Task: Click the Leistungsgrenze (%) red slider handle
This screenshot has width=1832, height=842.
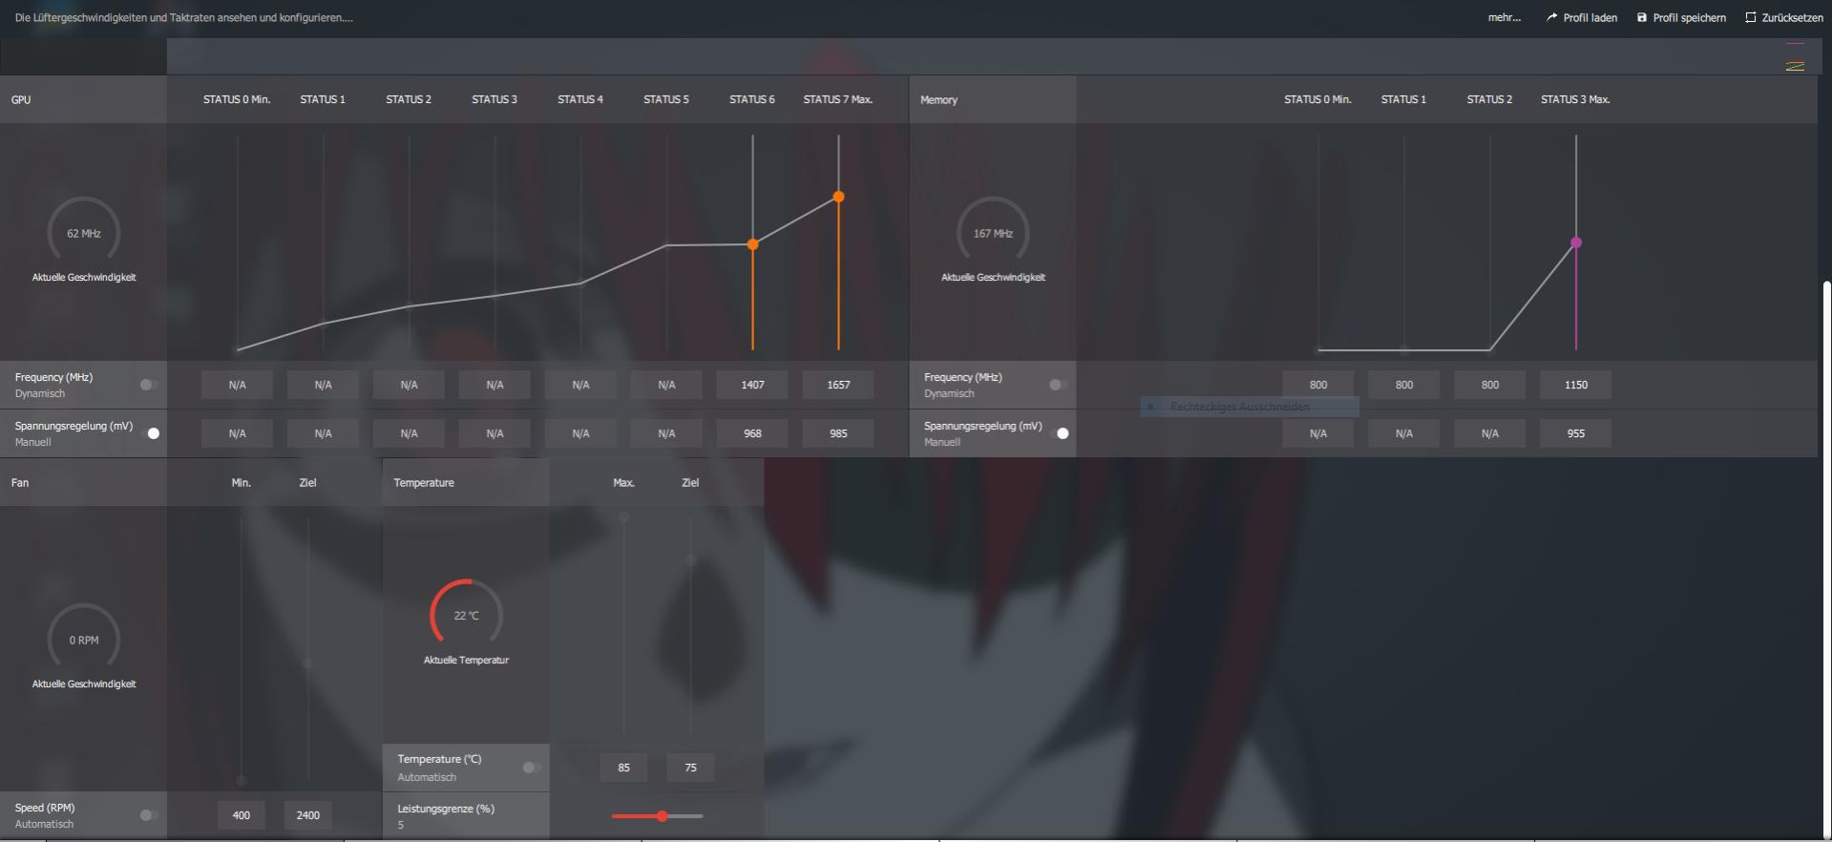Action: (x=662, y=816)
